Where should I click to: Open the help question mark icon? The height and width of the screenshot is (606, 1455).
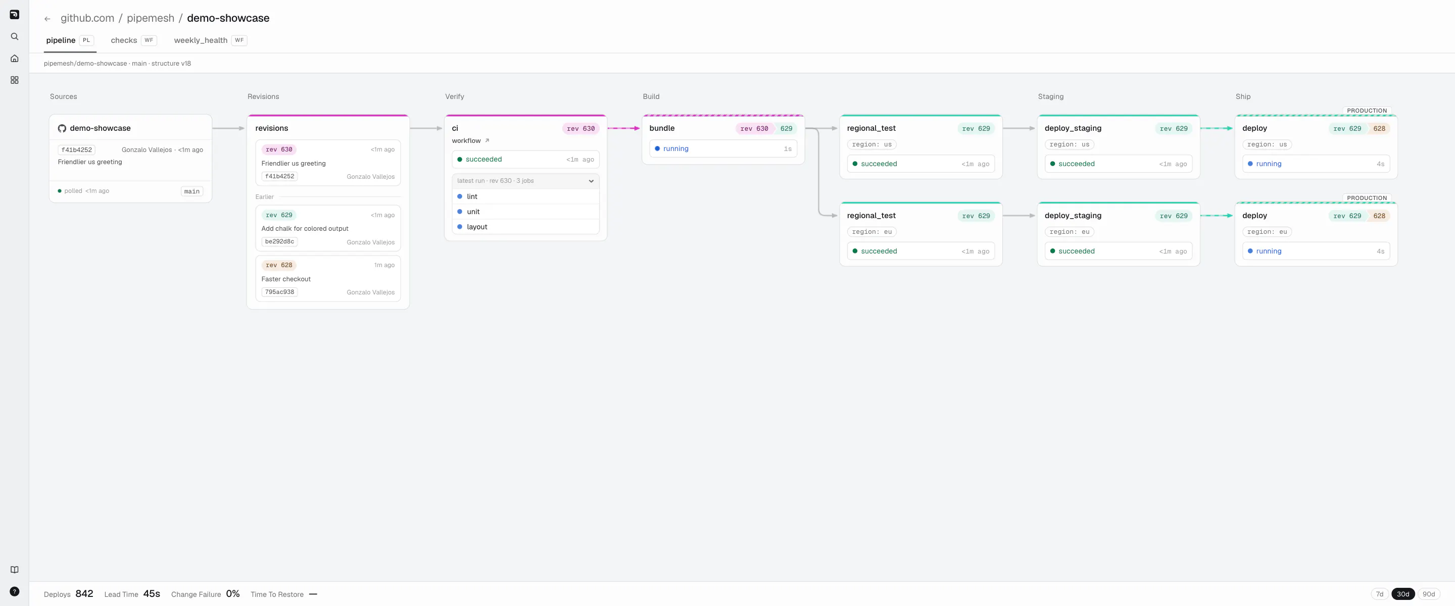pyautogui.click(x=15, y=591)
